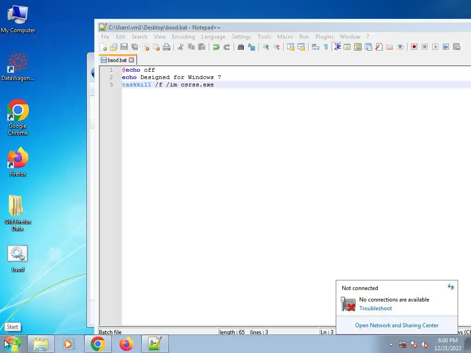
Task: Open the Search menu
Action: [139, 37]
